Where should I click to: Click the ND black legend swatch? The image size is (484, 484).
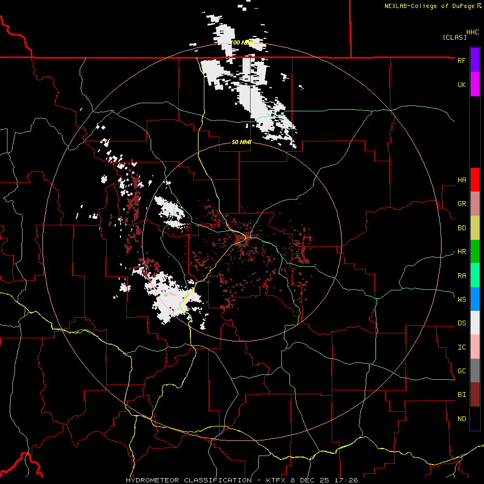(x=475, y=418)
